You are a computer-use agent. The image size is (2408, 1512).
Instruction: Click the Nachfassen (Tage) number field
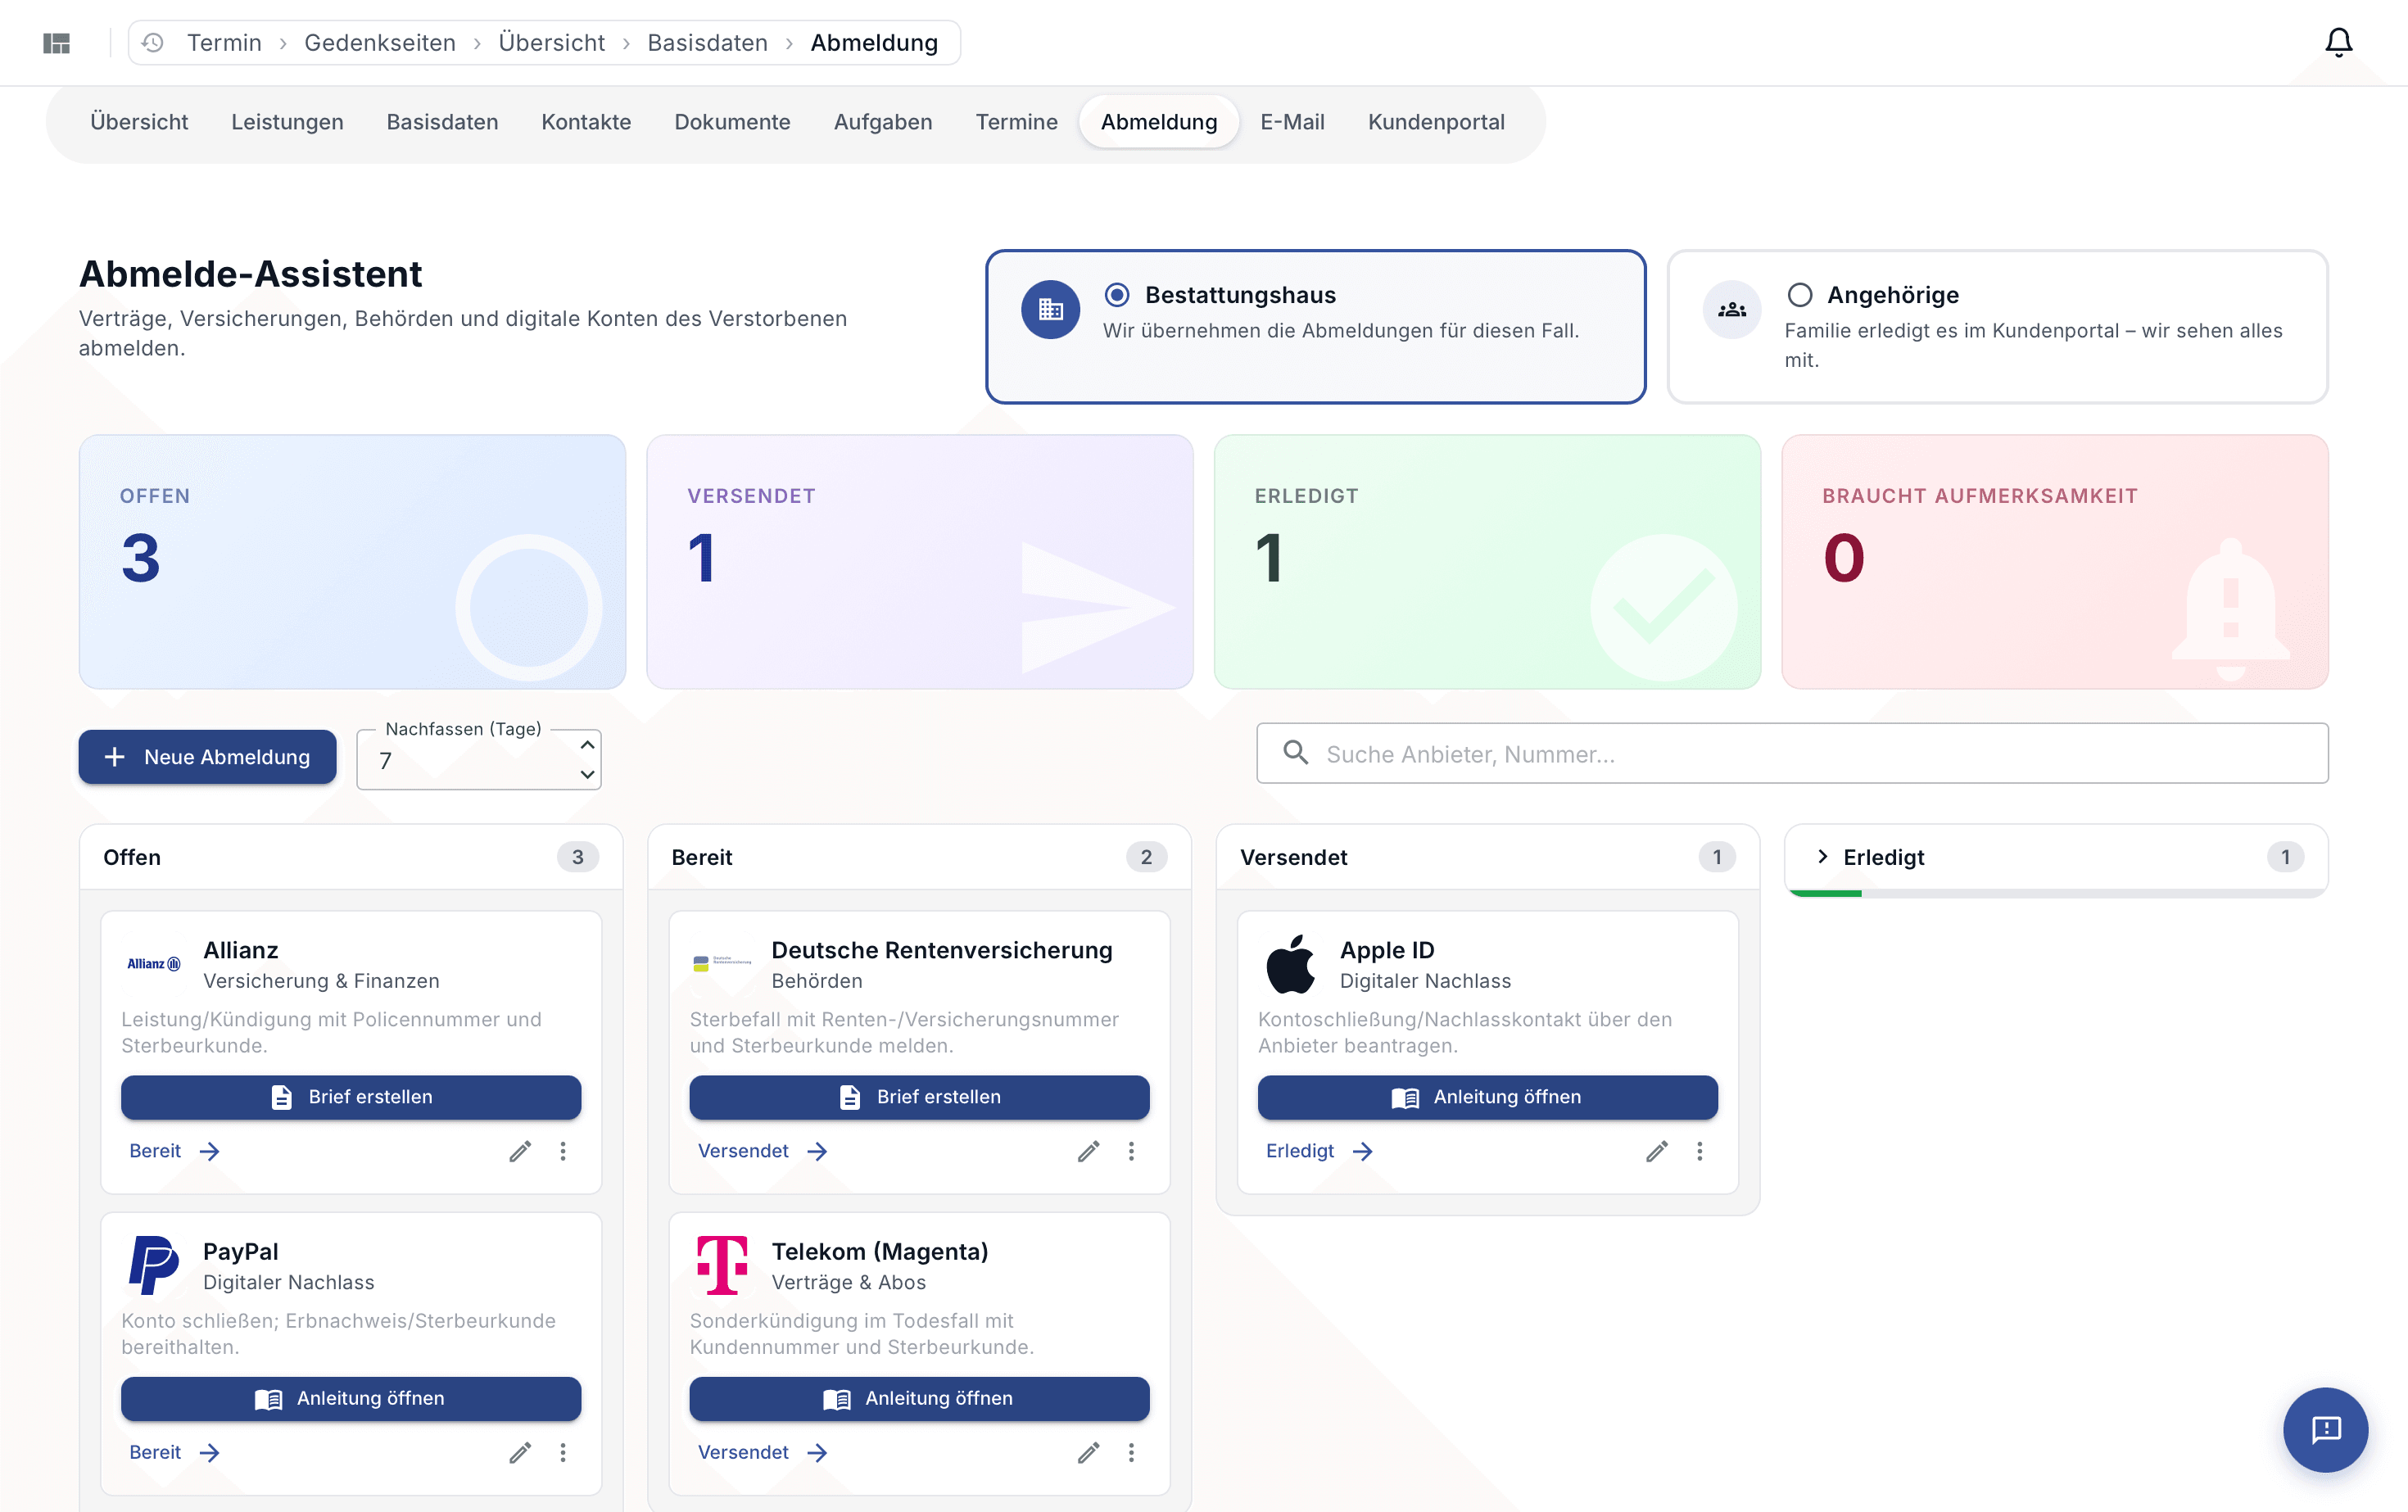(x=479, y=760)
